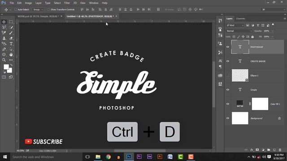Filter for pixel layers icon
Viewport: 287px width, 161px height.
(248, 25)
